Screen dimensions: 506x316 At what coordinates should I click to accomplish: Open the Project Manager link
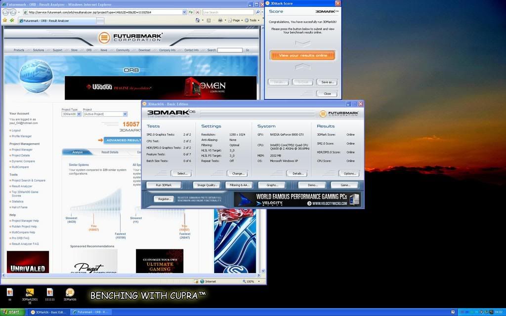pyautogui.click(x=22, y=150)
